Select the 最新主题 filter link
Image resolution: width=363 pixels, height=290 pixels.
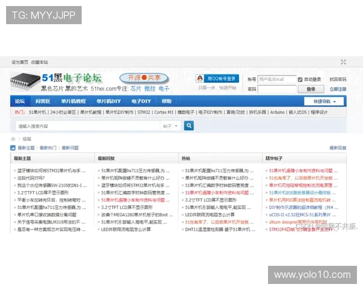tap(26, 148)
